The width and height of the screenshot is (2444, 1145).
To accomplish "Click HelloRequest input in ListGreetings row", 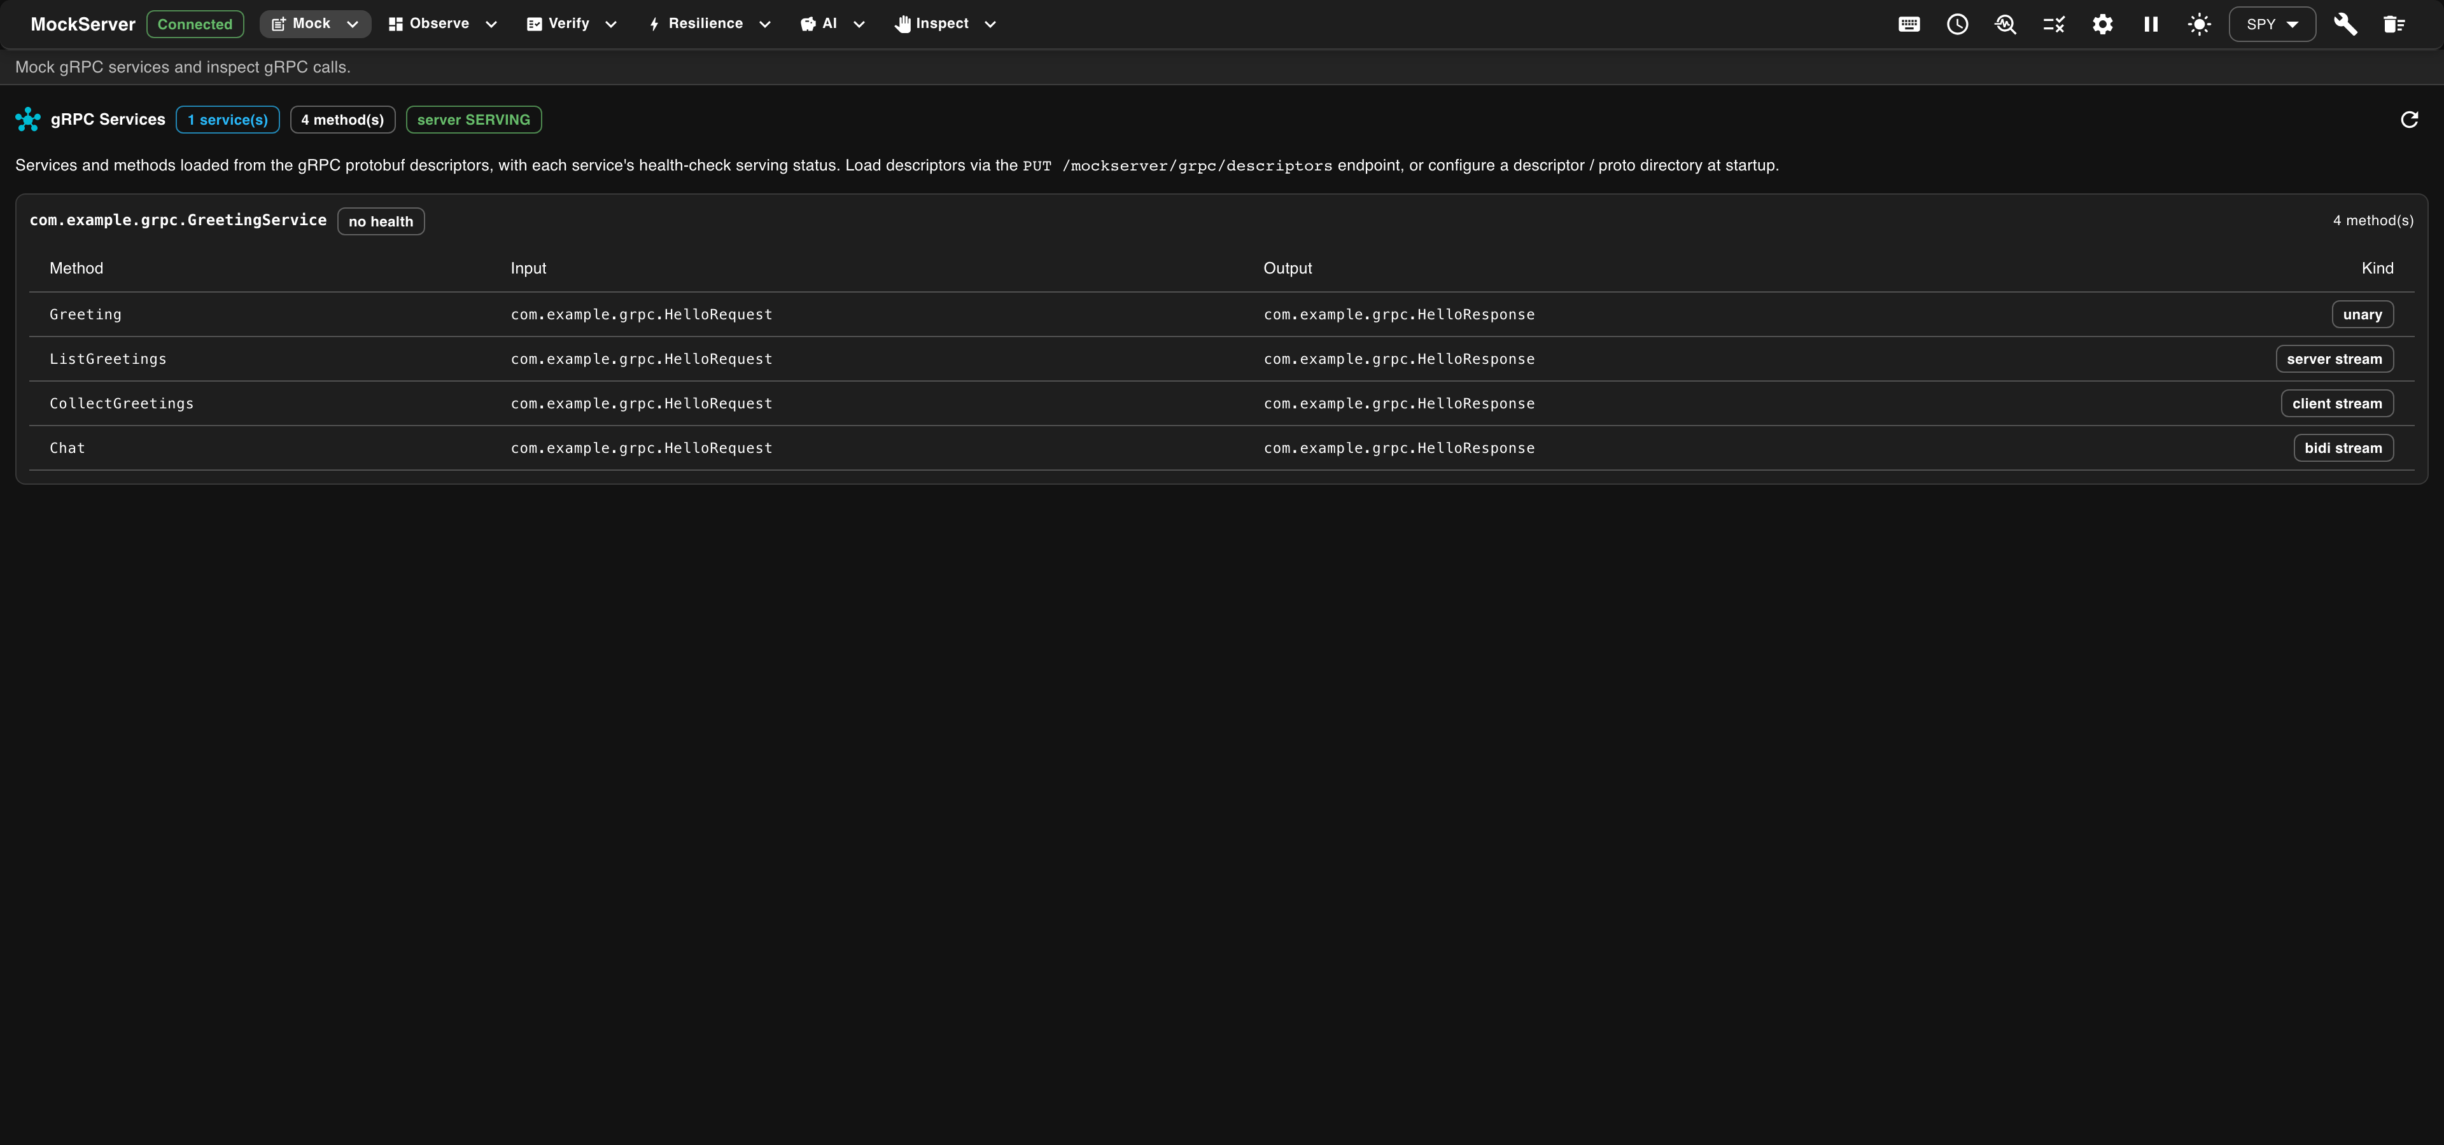I will [642, 359].
